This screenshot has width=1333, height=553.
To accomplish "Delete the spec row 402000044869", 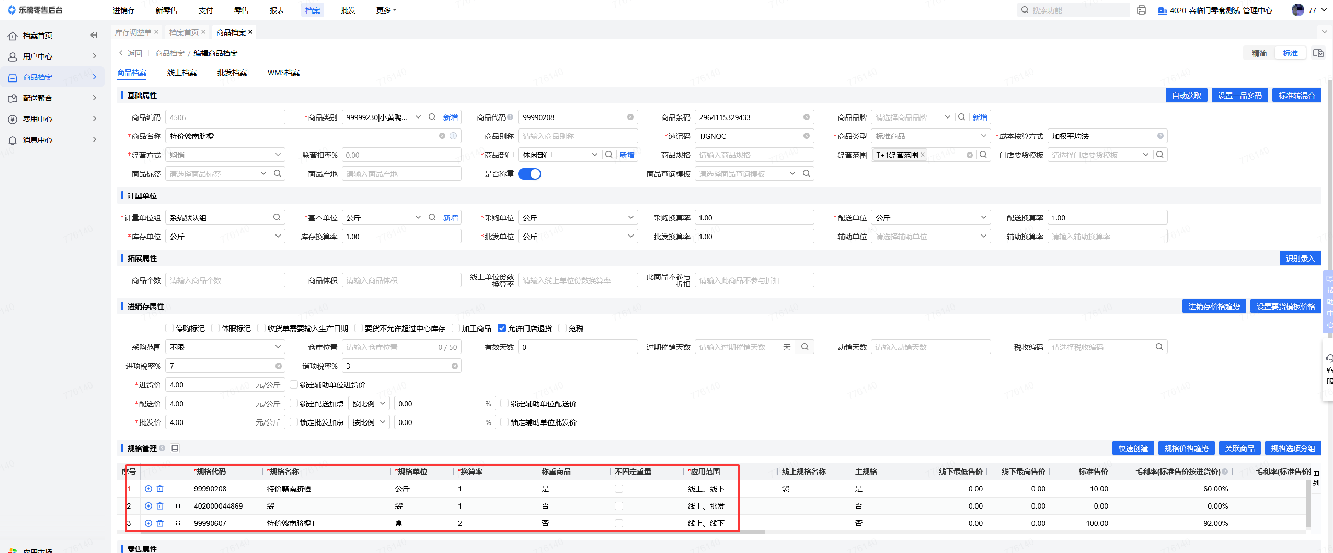I will [160, 507].
